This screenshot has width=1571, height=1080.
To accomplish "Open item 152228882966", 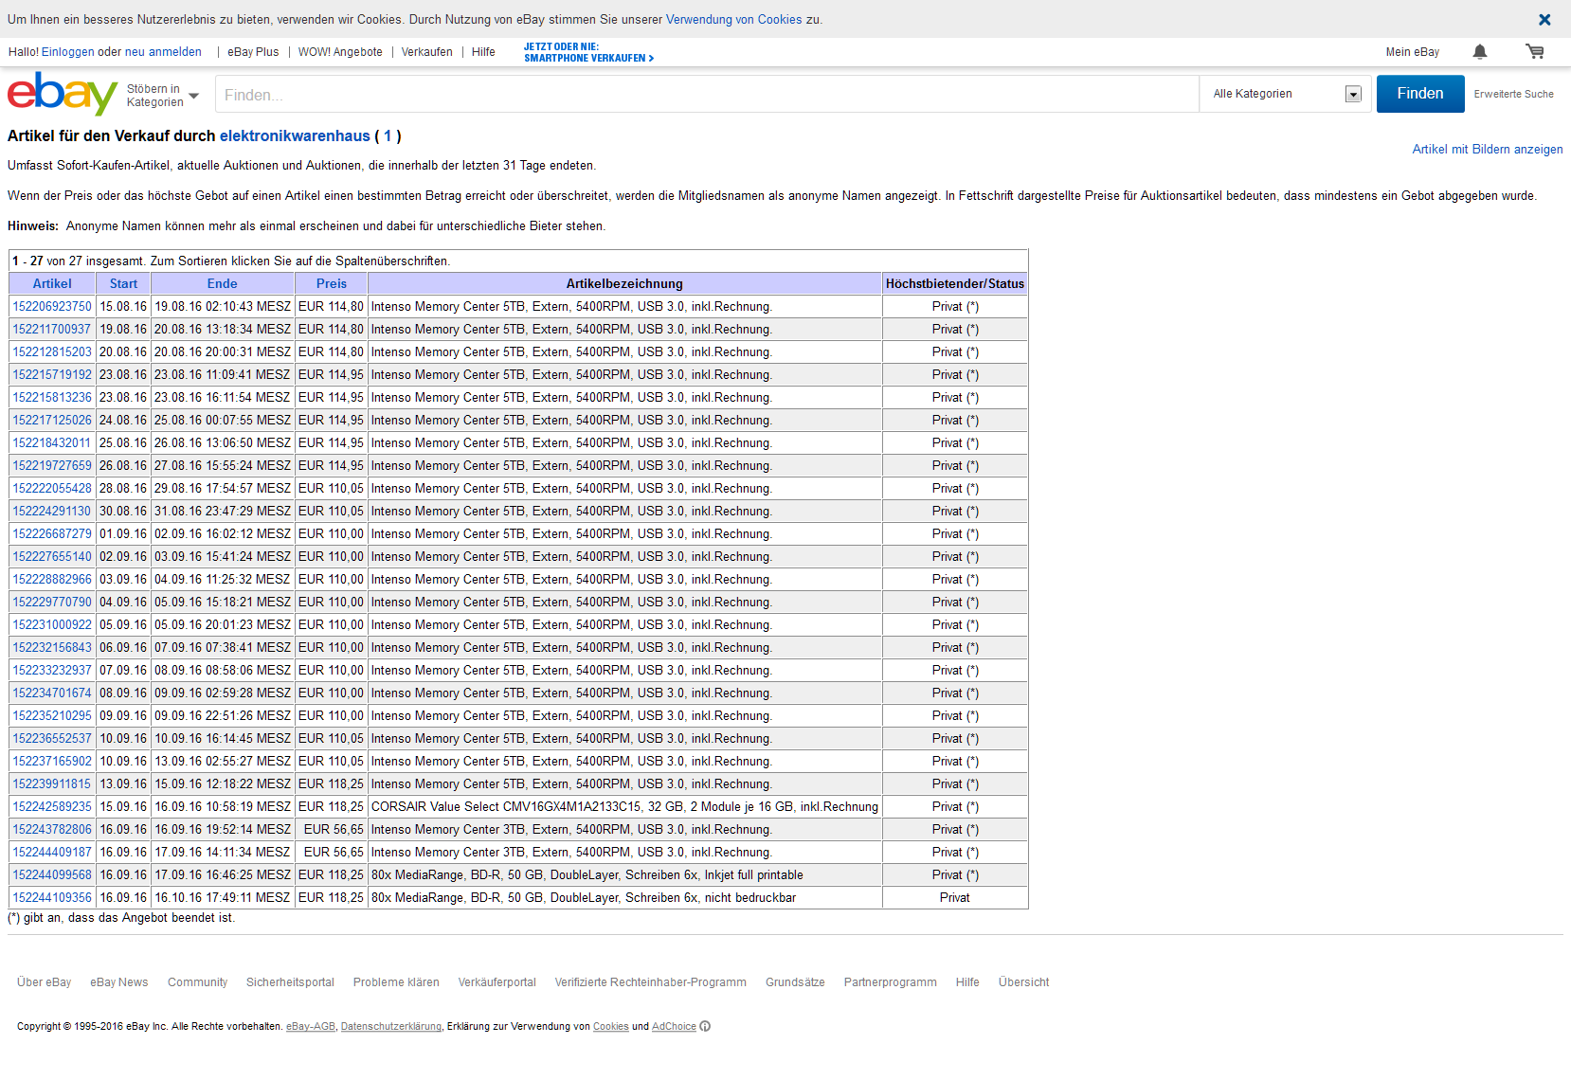I will click(x=52, y=580).
